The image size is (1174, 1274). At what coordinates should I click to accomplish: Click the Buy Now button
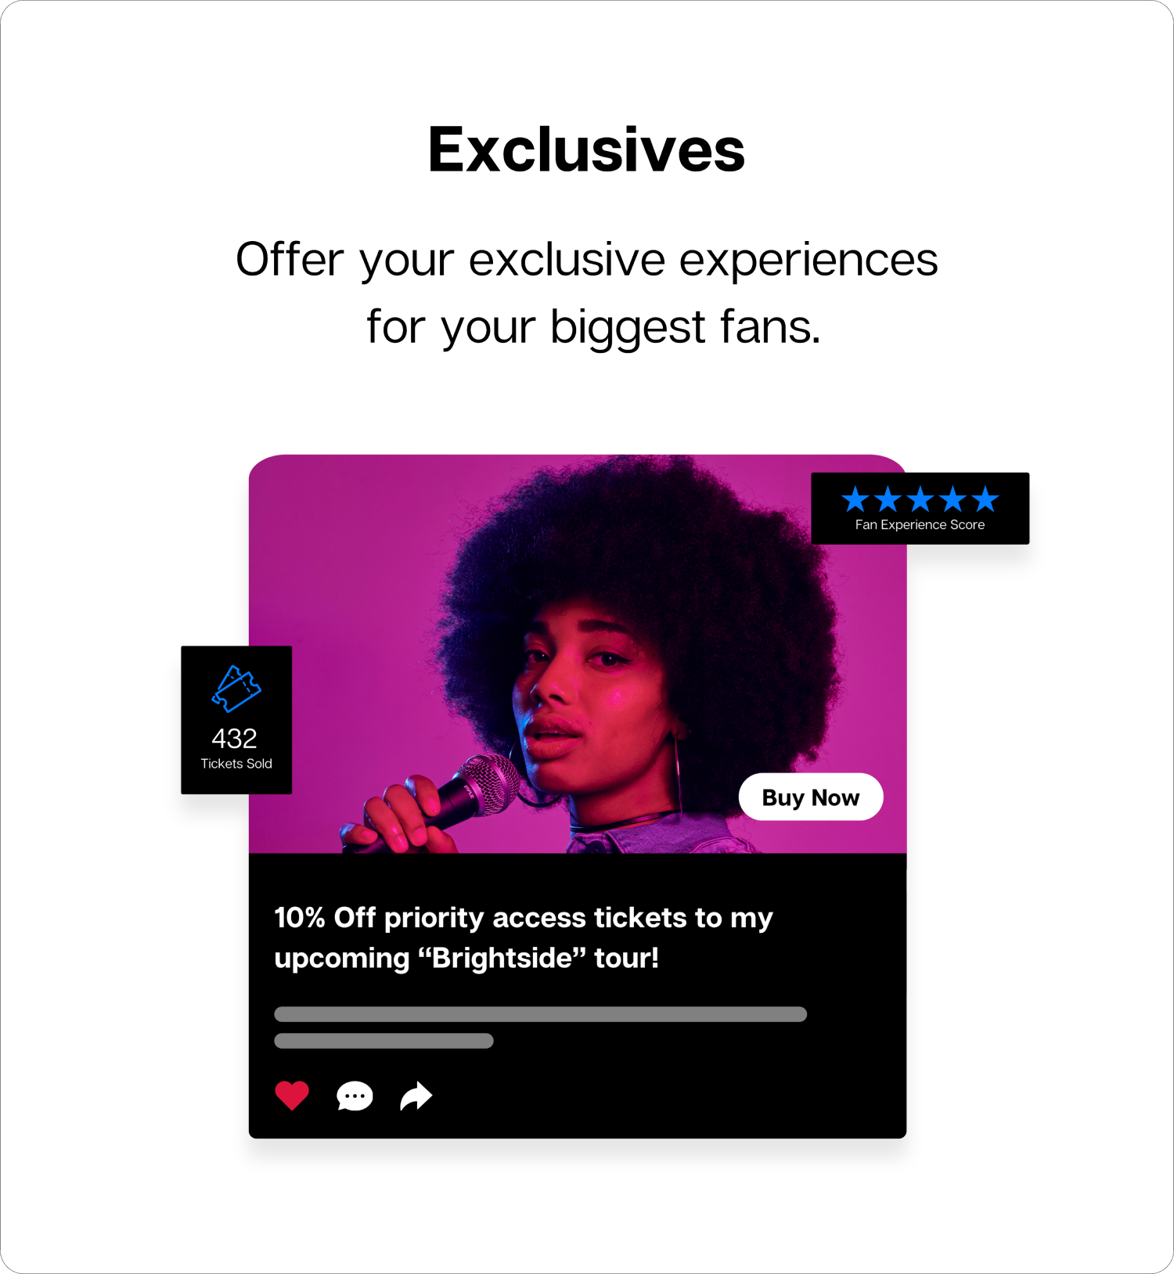pos(811,797)
